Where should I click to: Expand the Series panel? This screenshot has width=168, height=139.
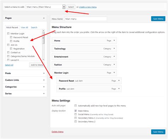tap(25, 93)
